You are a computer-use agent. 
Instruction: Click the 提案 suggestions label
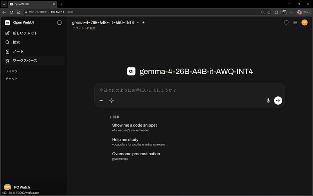point(114,117)
